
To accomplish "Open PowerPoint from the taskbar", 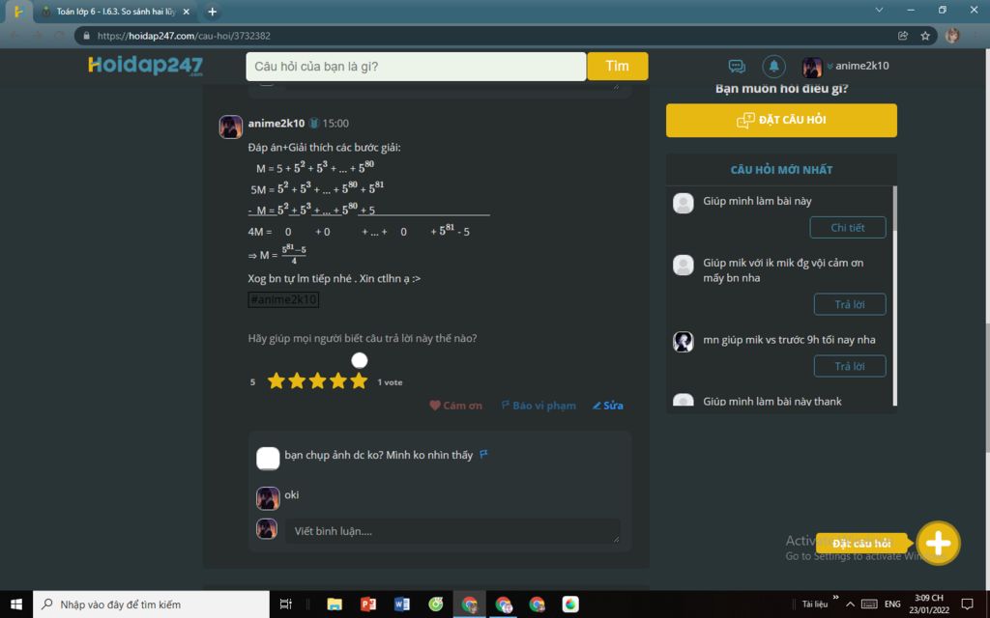I will 368,604.
